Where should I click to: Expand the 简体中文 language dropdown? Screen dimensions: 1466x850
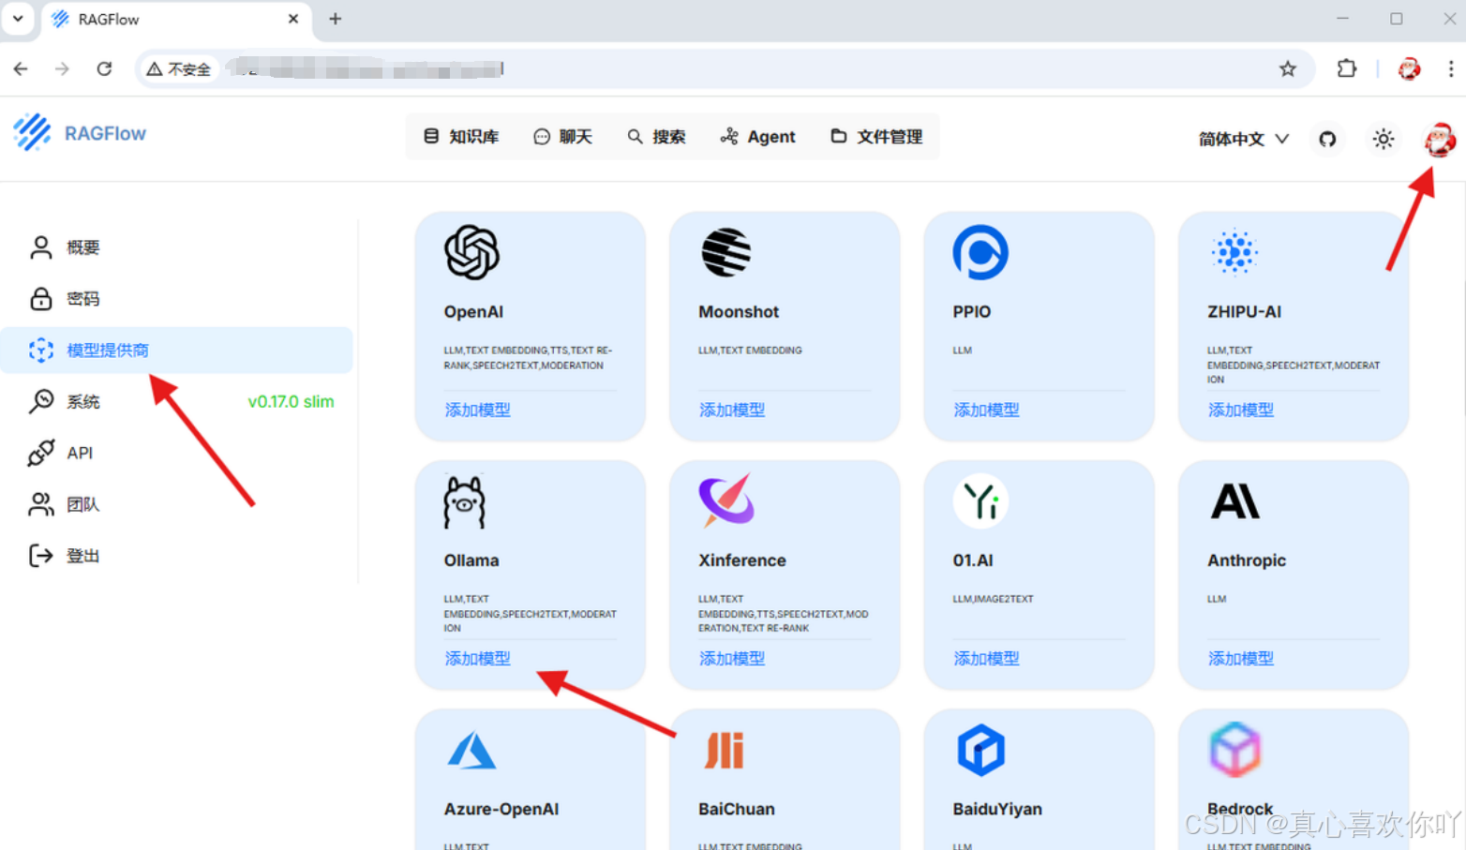point(1242,138)
